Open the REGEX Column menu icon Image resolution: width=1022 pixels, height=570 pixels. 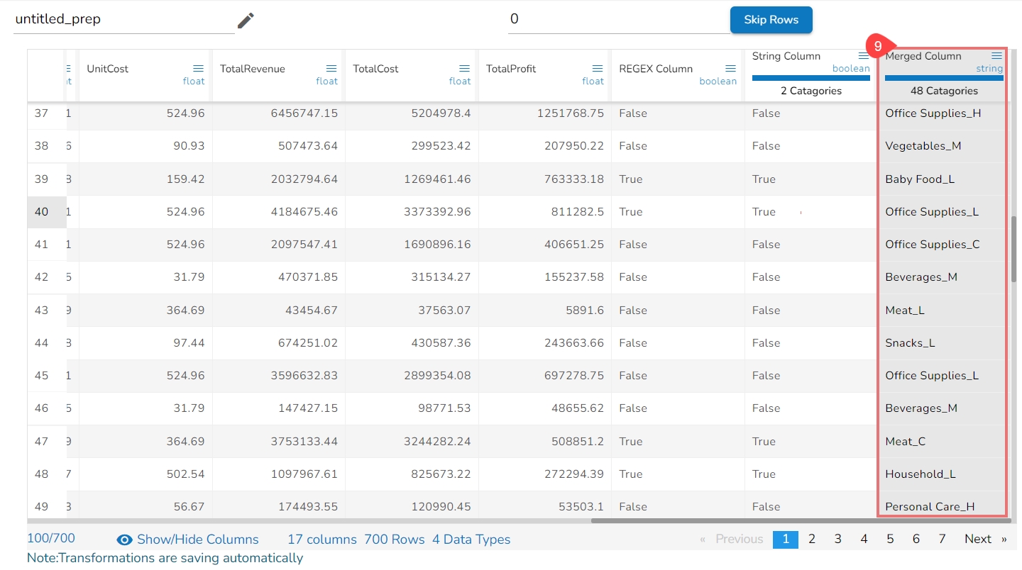pyautogui.click(x=730, y=69)
